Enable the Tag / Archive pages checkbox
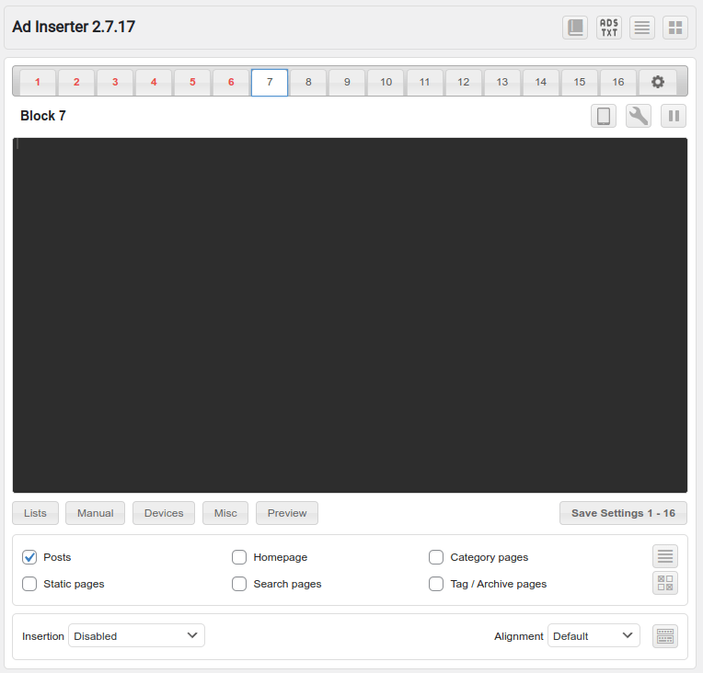The image size is (703, 673). 436,584
